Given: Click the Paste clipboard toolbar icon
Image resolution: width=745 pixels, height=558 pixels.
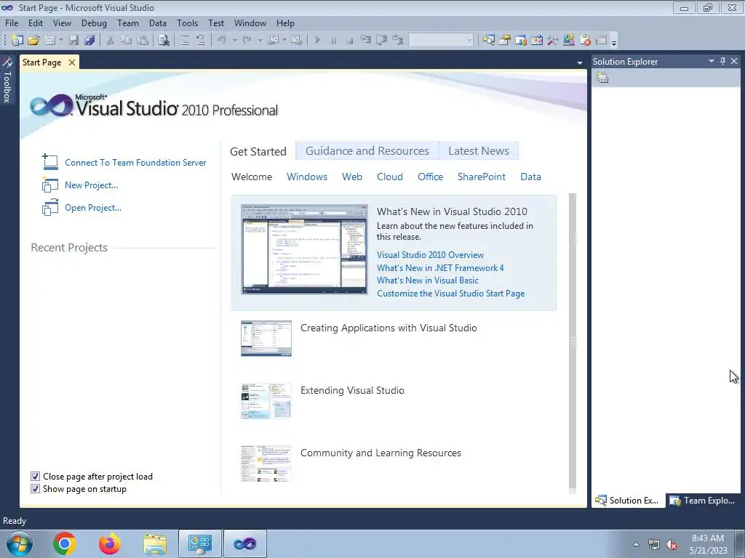Looking at the screenshot, I should (x=143, y=41).
